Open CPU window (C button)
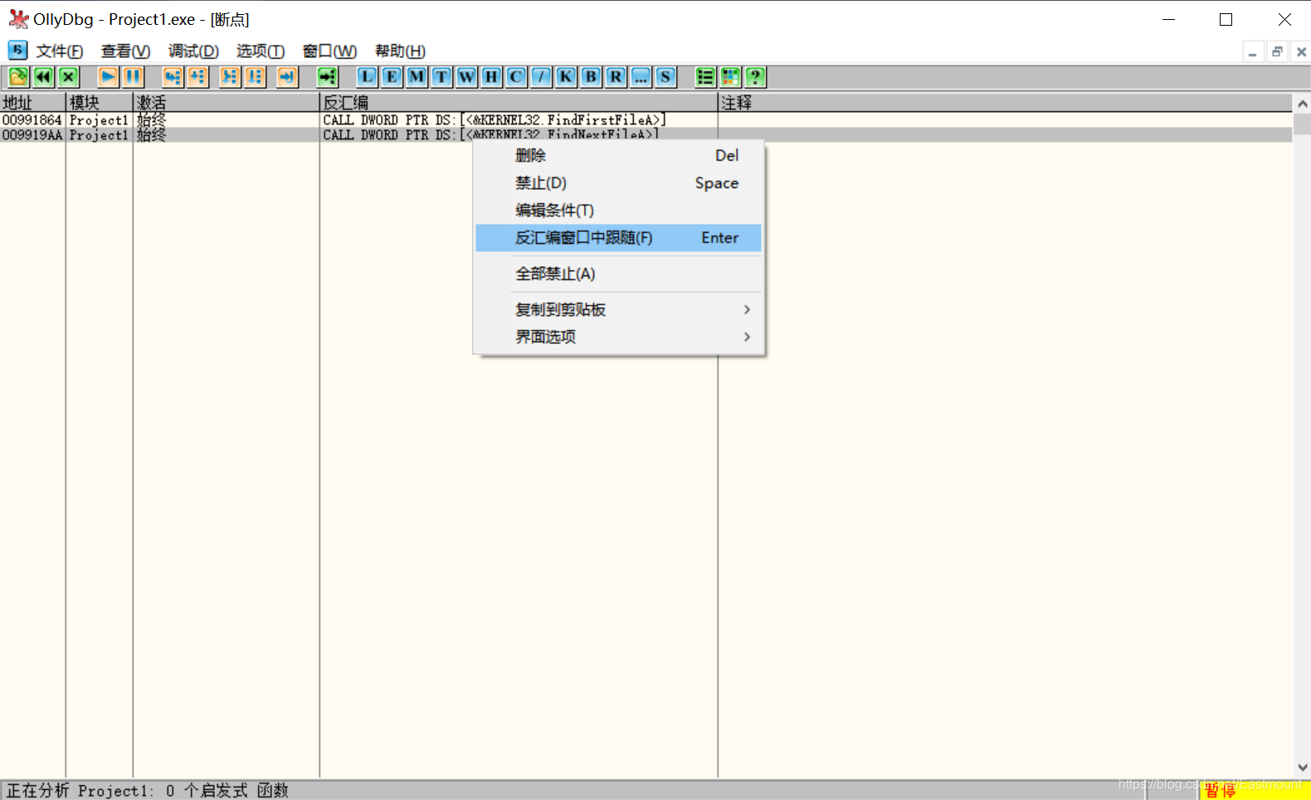This screenshot has height=800, width=1311. (x=516, y=77)
